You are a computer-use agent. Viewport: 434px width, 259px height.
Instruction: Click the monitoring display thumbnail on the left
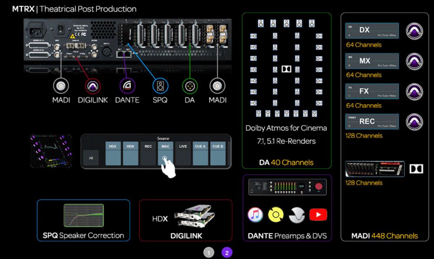pos(51,152)
